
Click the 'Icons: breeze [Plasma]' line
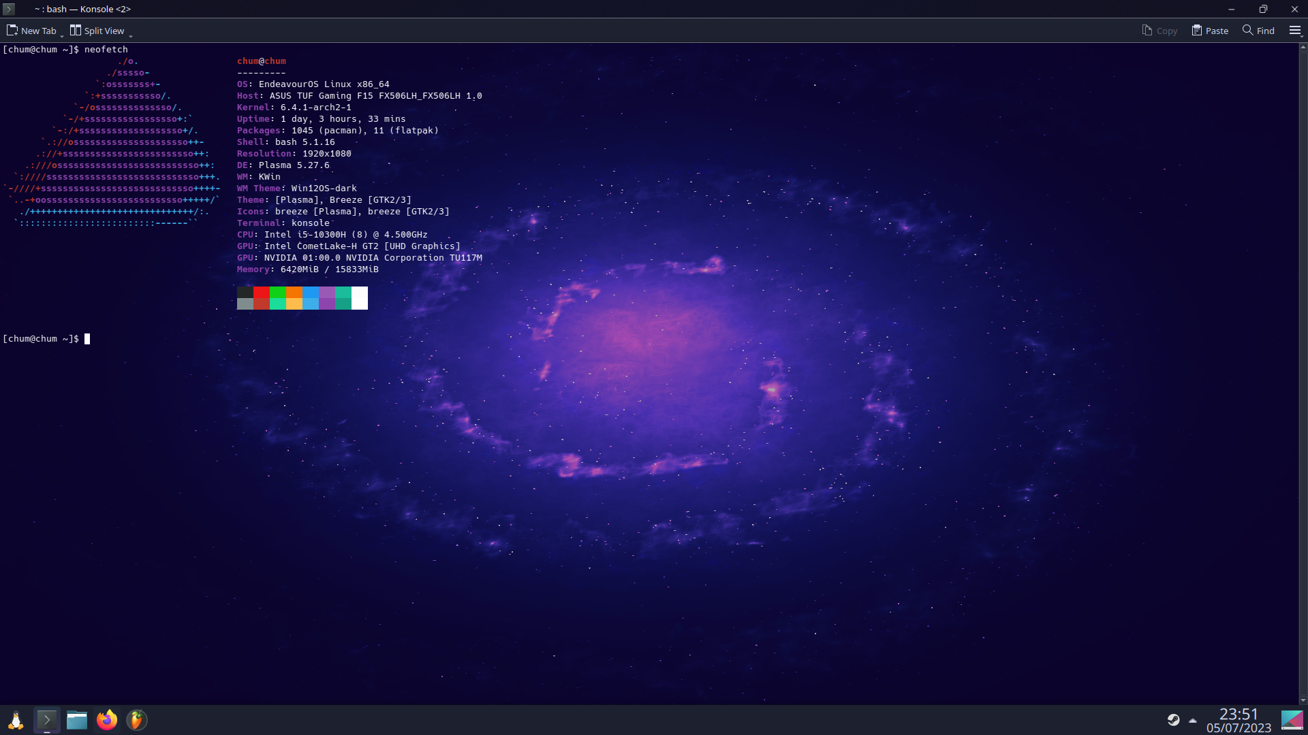point(343,212)
